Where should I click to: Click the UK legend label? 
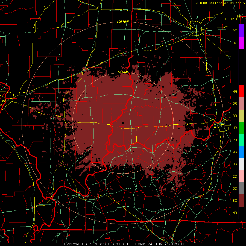click(x=235, y=43)
